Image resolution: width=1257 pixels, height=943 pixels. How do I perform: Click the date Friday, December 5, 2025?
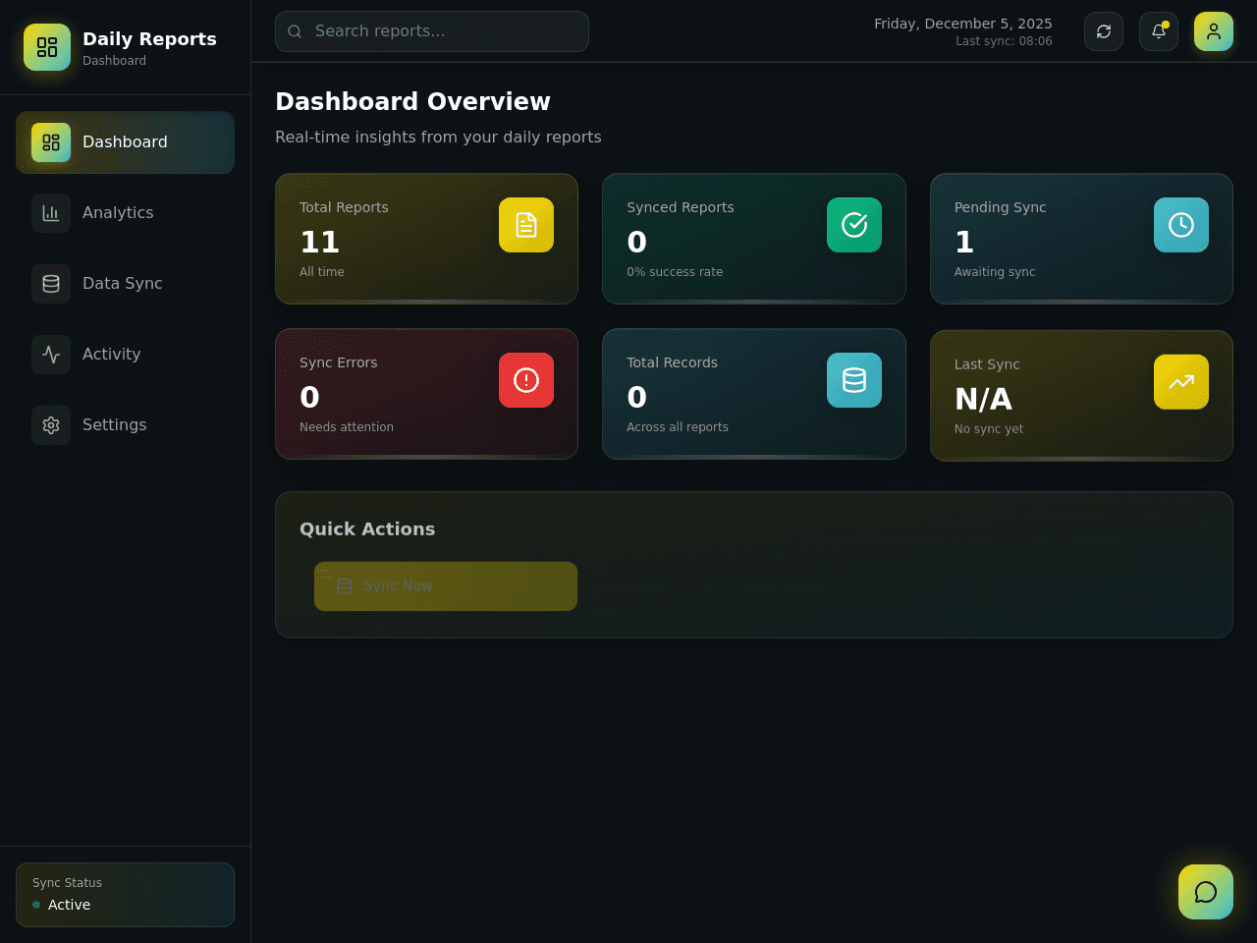coord(963,24)
